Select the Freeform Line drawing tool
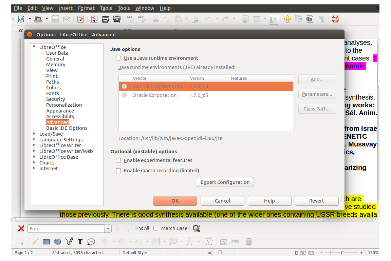Image resolution: width=391 pixels, height=261 pixels. [x=69, y=241]
